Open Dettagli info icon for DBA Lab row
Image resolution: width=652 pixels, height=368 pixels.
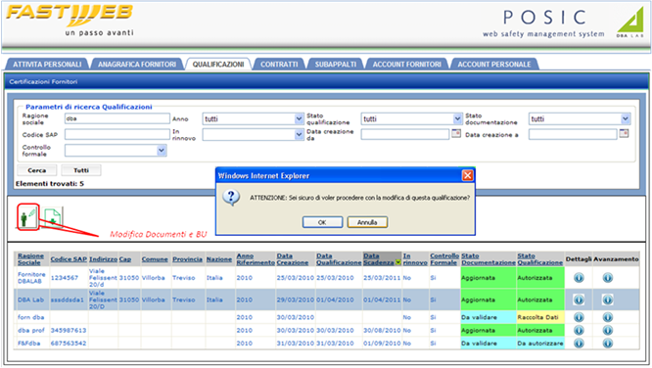tap(579, 299)
